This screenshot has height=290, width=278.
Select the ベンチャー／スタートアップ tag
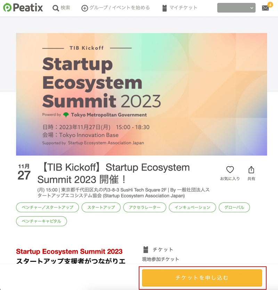click(47, 207)
